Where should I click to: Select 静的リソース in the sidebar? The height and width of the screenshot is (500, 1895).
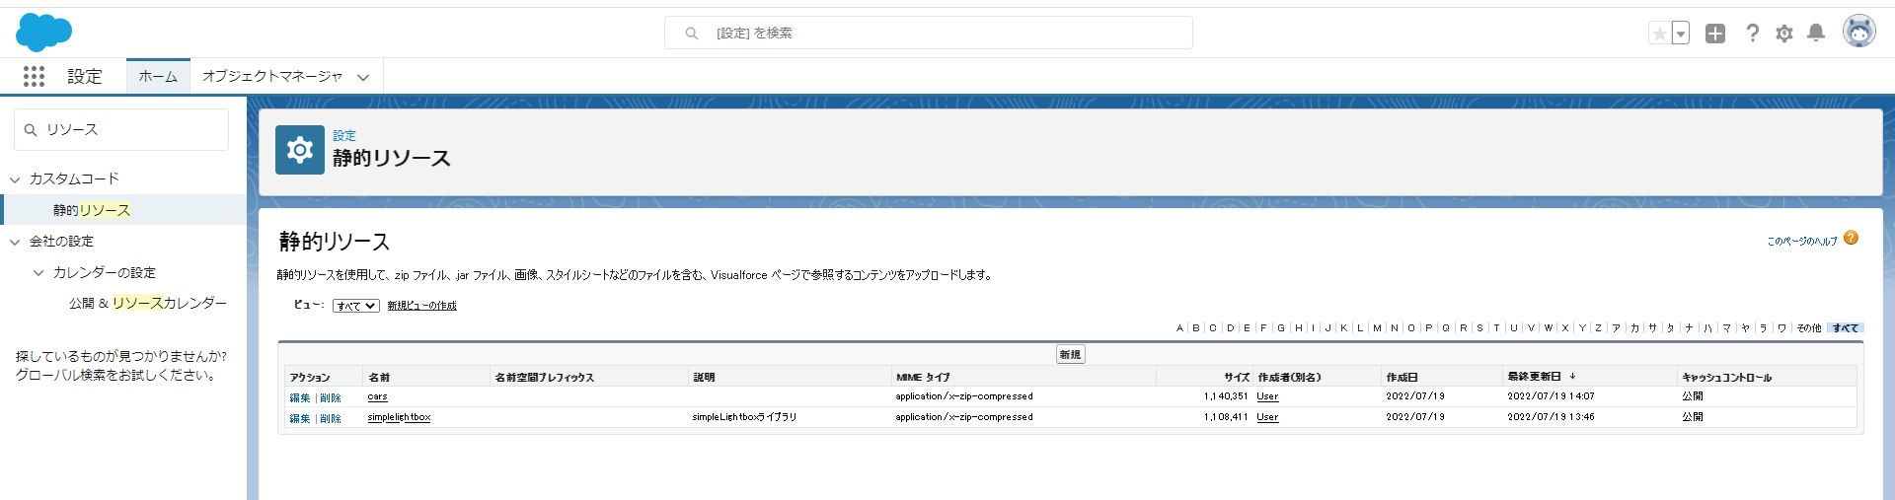[92, 210]
